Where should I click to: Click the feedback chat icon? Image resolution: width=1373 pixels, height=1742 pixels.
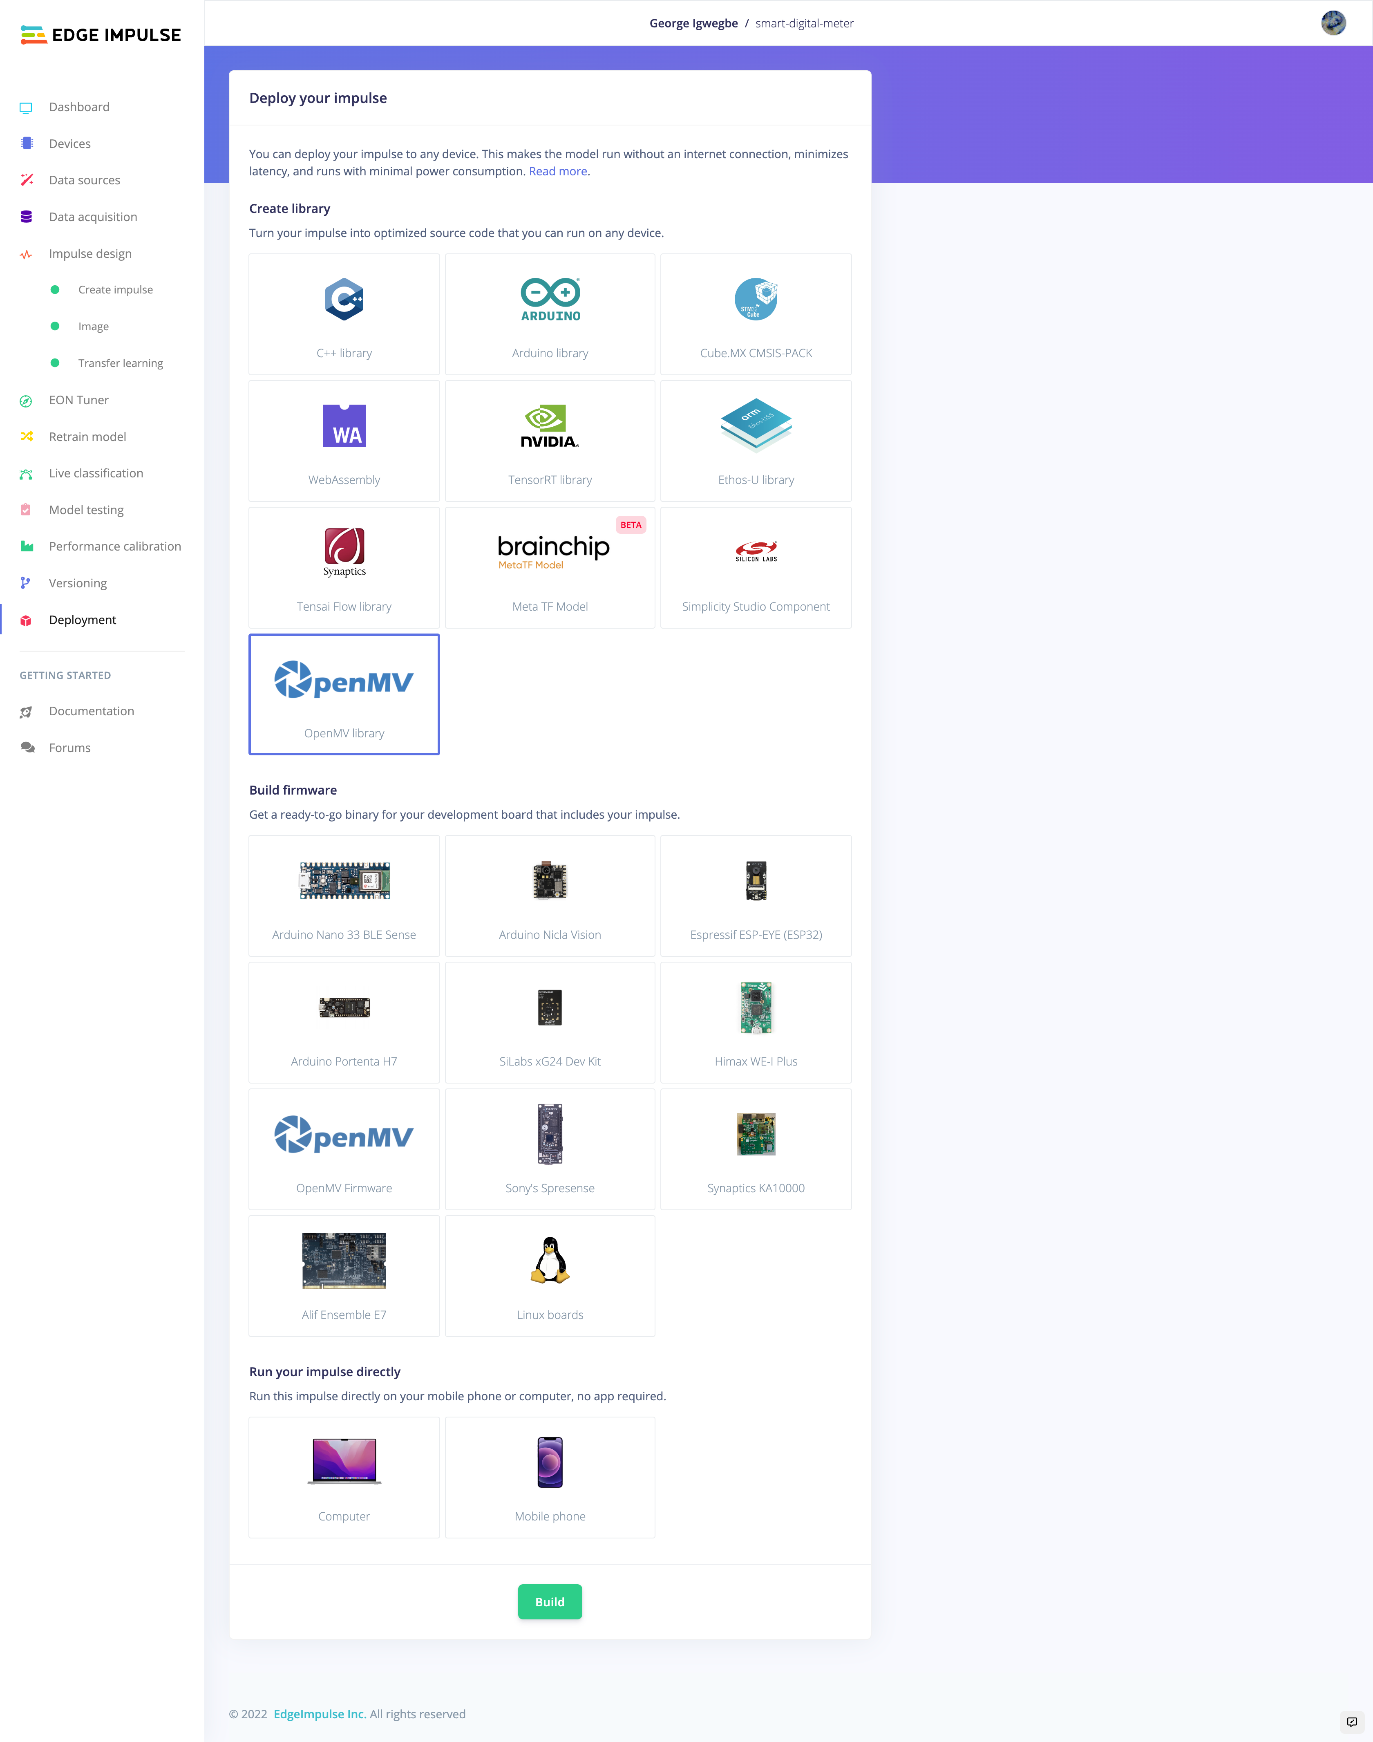tap(1352, 1721)
